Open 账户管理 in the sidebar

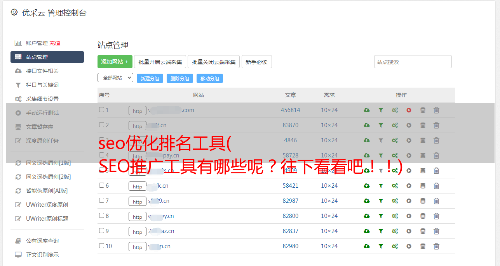37,43
